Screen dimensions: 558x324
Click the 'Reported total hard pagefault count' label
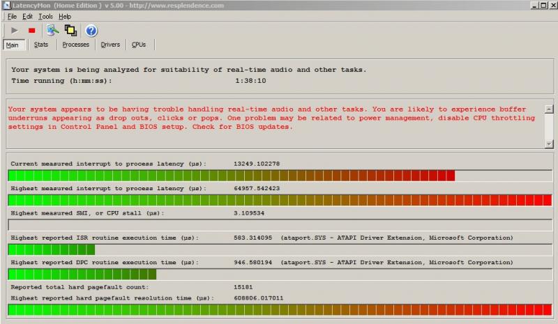[x=80, y=287]
